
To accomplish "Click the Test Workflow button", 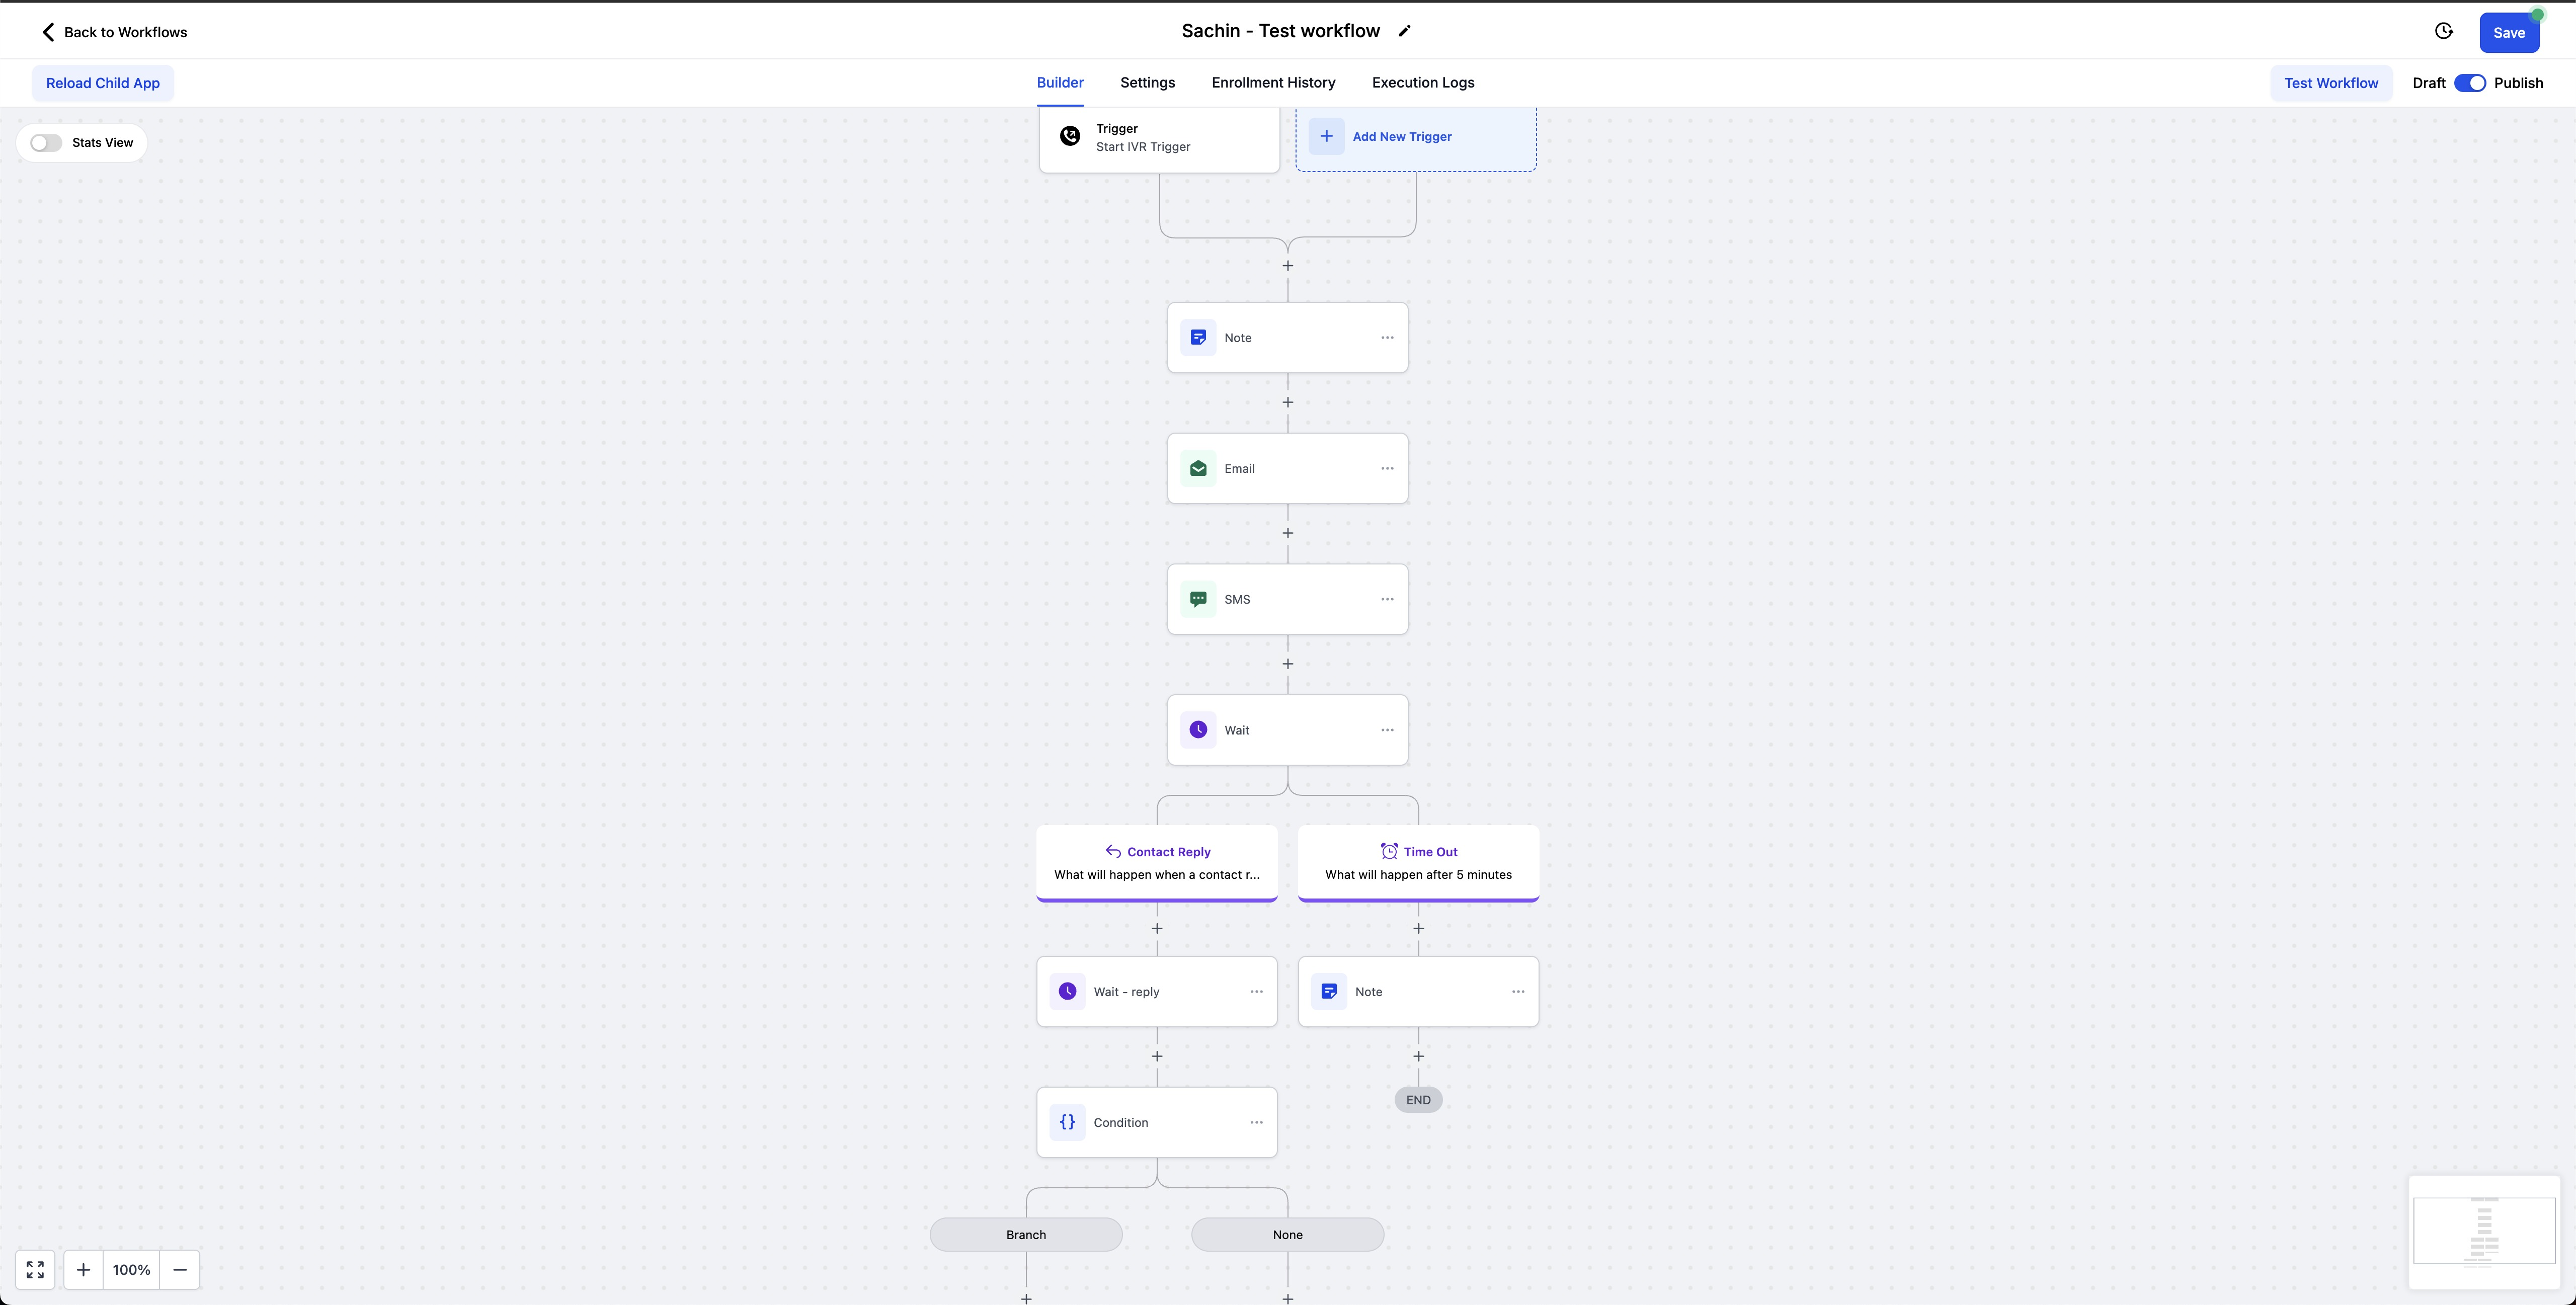I will click(2330, 83).
